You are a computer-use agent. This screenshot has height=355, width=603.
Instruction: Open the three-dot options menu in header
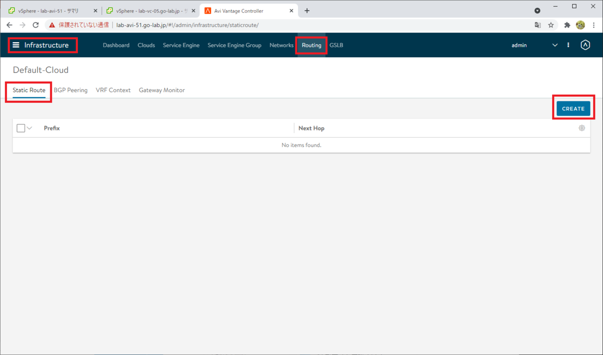tap(568, 45)
